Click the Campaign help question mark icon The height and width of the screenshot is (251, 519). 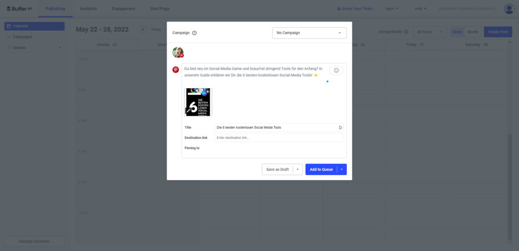tap(194, 33)
